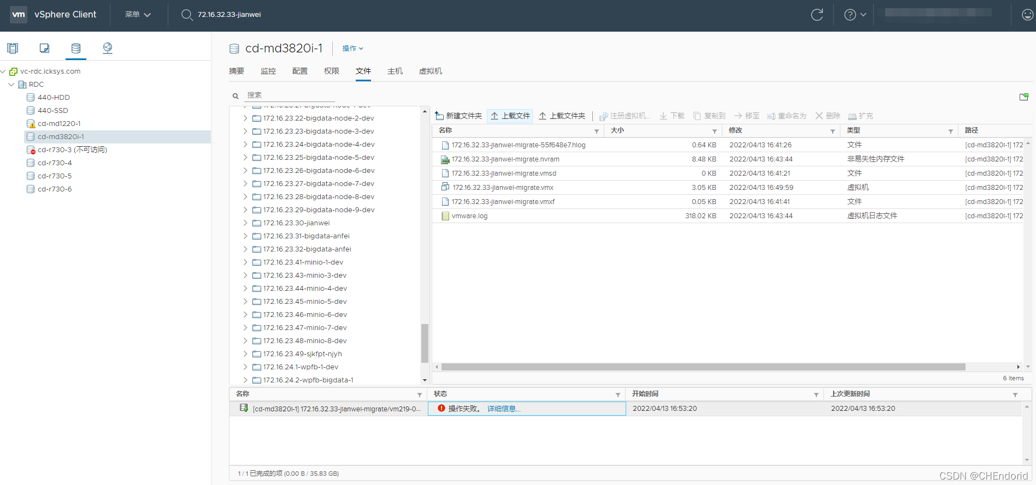Viewport: 1036px width, 485px height.
Task: Open the 操作 actions dropdown
Action: (x=353, y=49)
